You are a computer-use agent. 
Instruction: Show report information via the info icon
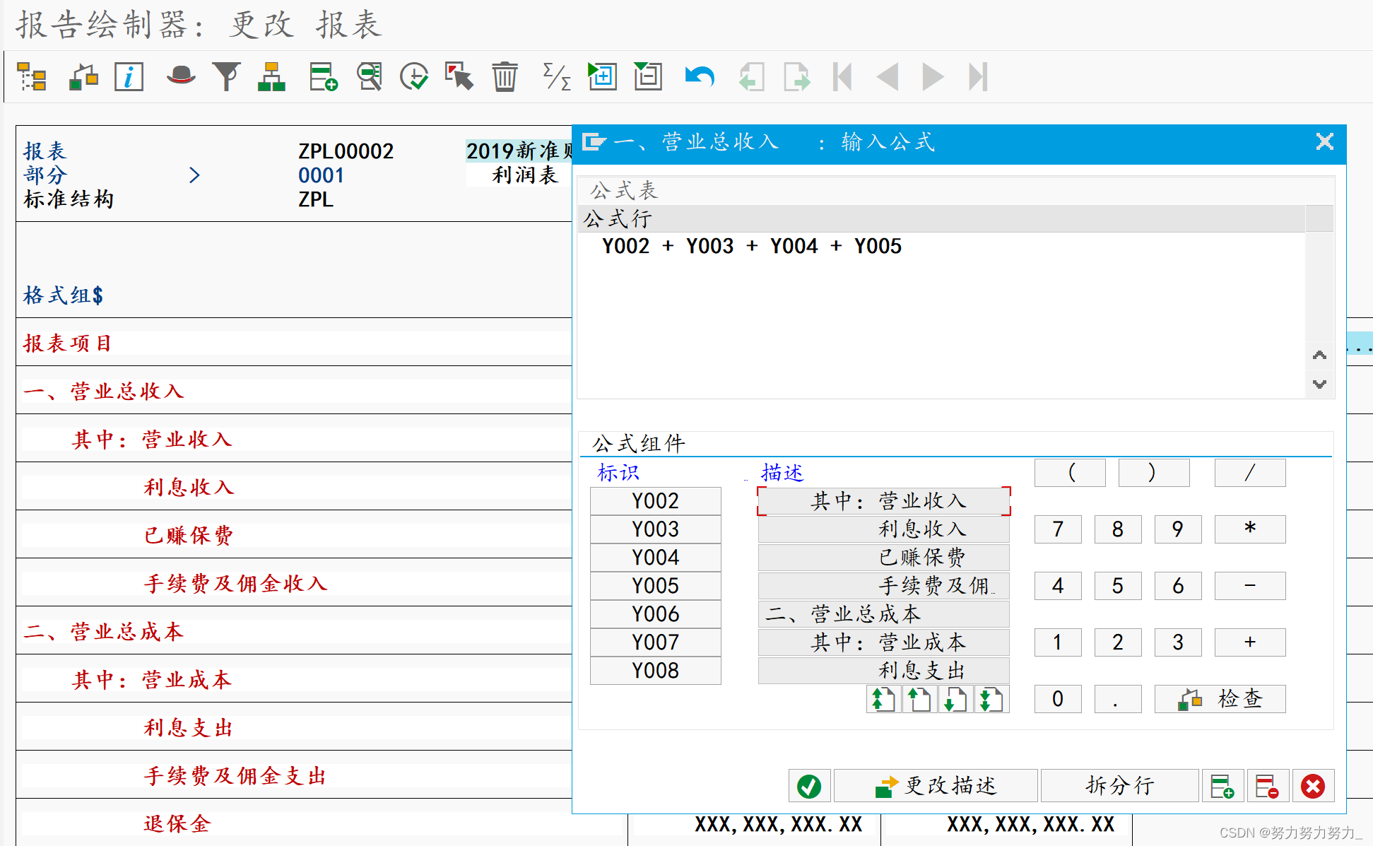(x=129, y=76)
